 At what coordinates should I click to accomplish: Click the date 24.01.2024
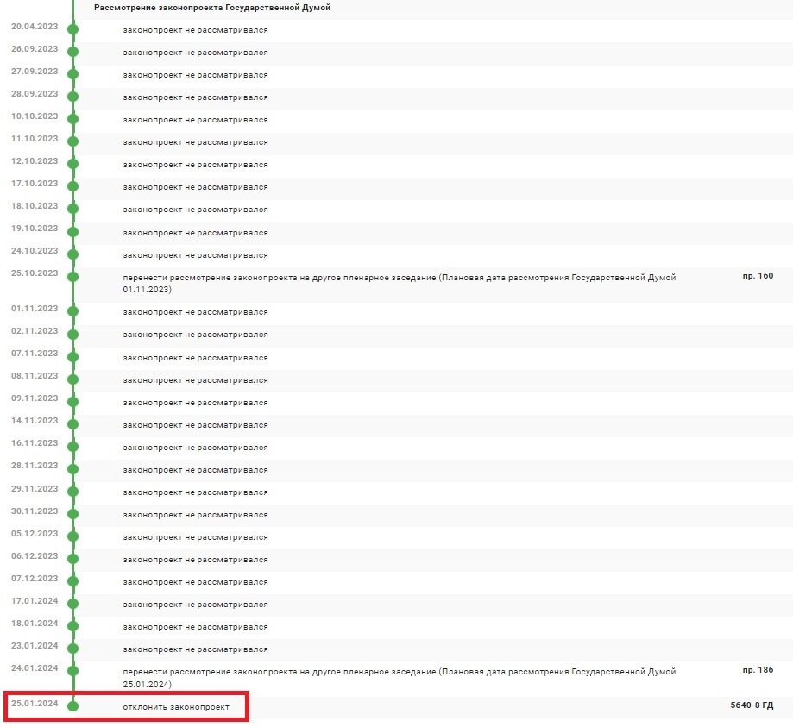click(35, 667)
